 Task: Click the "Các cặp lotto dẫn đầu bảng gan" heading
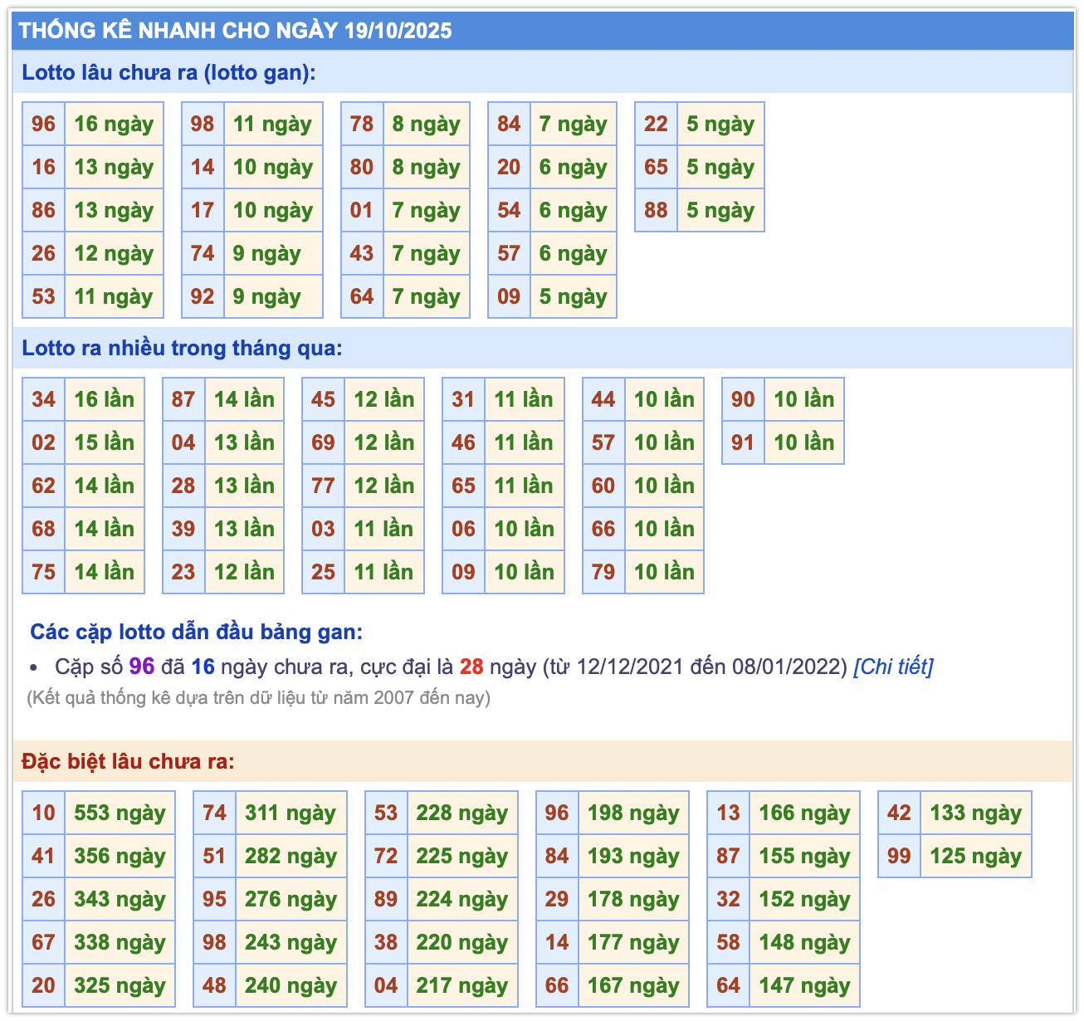[x=196, y=632]
